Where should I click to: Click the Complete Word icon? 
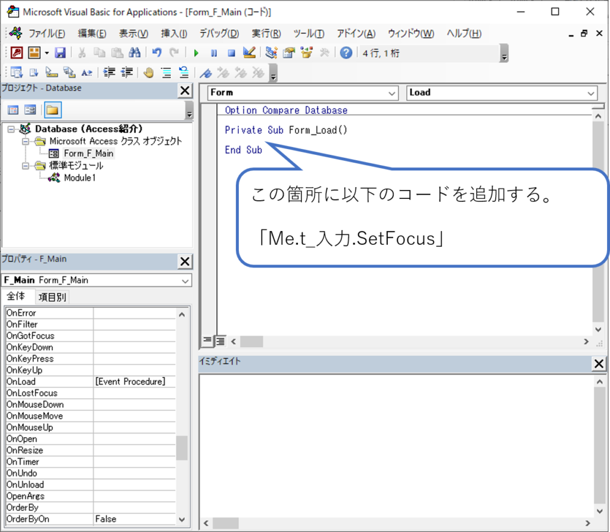coord(87,73)
